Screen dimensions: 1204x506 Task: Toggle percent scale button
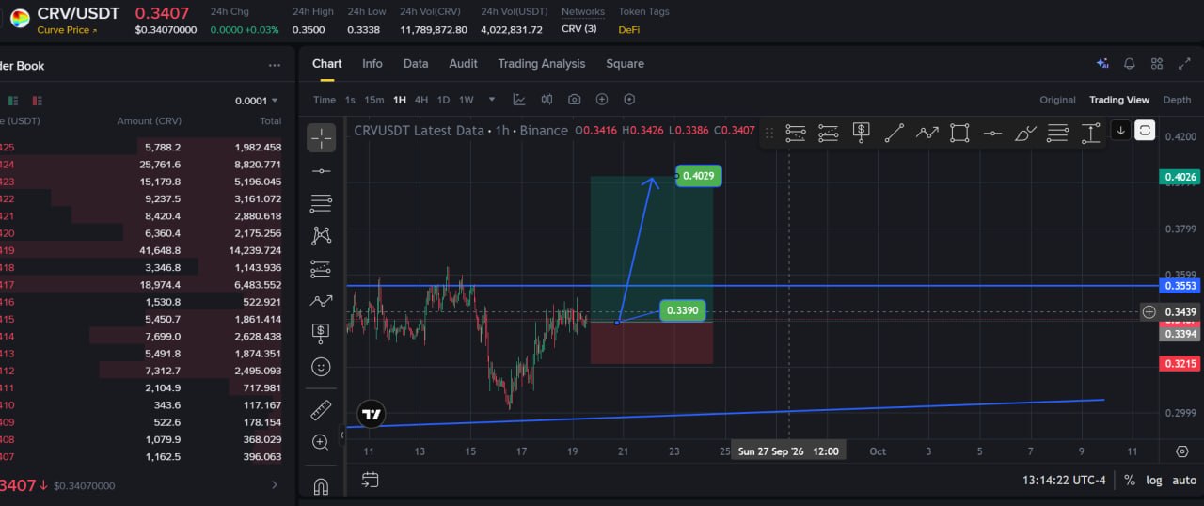point(1129,481)
